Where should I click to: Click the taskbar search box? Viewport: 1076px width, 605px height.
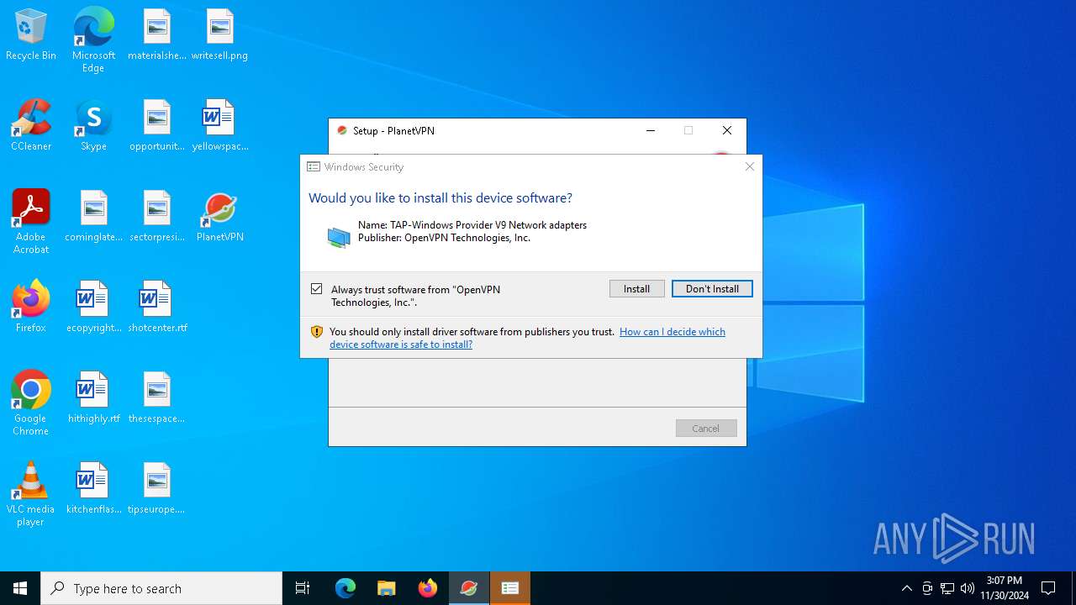coord(161,588)
